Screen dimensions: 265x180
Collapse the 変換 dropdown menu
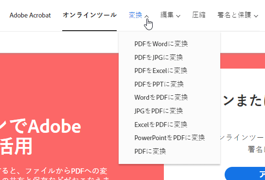coord(139,15)
